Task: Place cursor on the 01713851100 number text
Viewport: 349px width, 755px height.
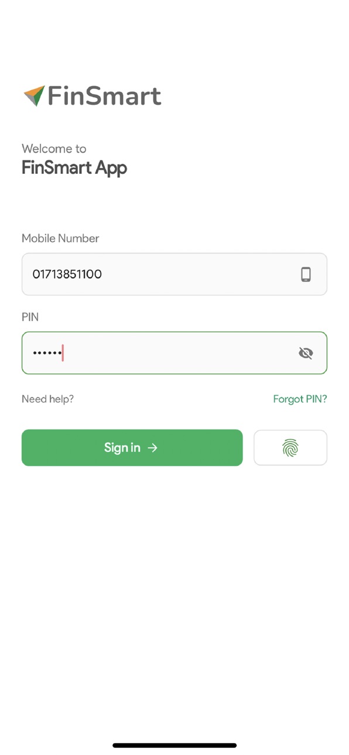Action: (67, 274)
